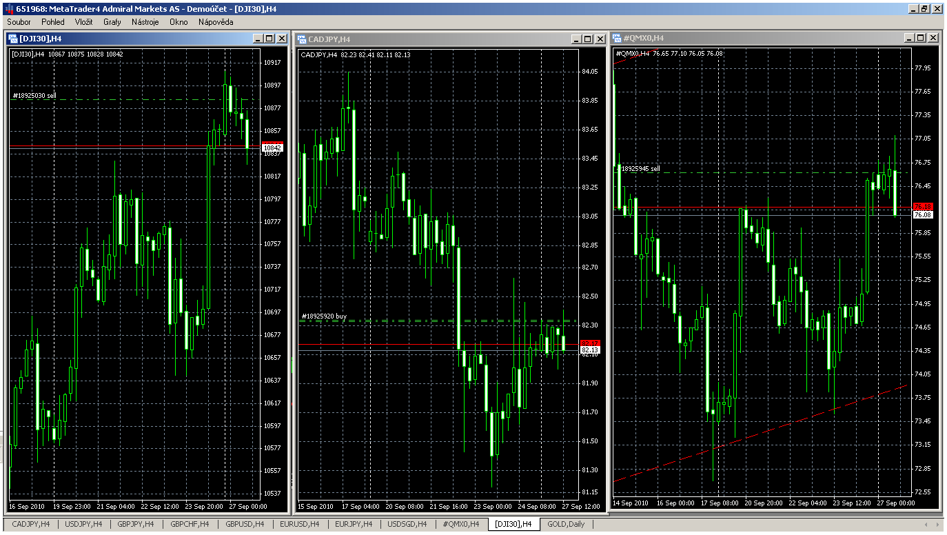Click the #QMX0 chart window icon
Image resolution: width=947 pixels, height=535 pixels.
(x=617, y=38)
